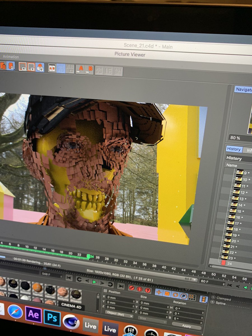Switch to the Navigator tab

243,89
